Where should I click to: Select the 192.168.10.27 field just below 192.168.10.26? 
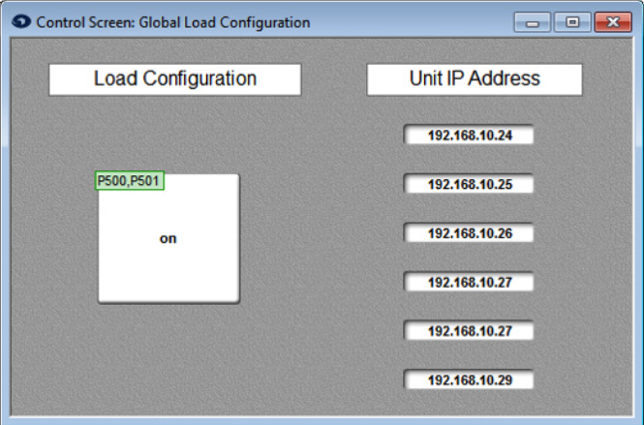coord(469,282)
